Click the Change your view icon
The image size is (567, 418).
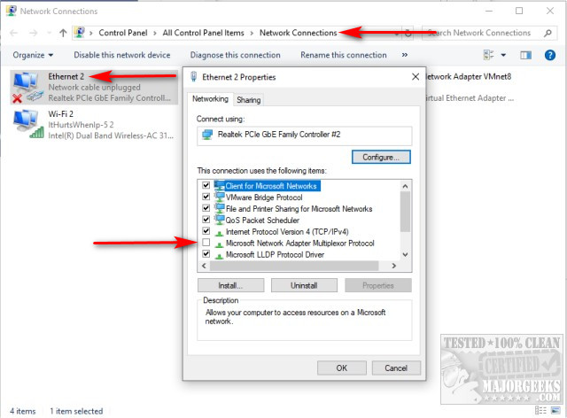tap(488, 55)
